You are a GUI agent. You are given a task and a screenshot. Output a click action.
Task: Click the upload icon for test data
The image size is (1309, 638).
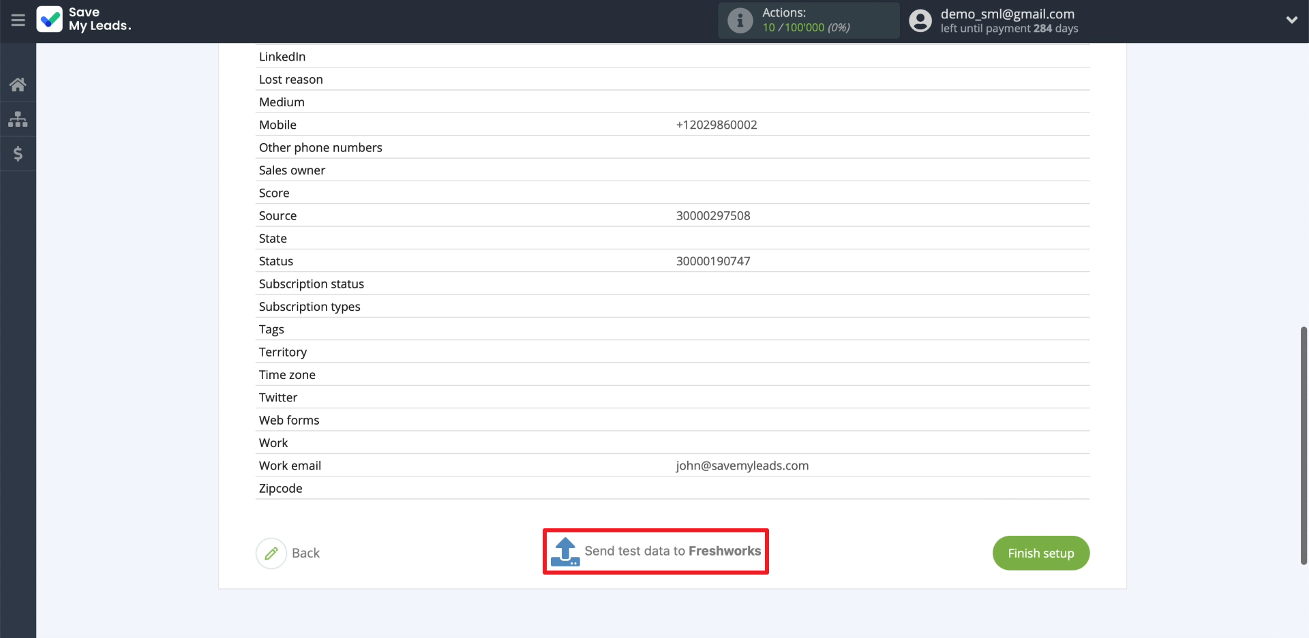click(565, 551)
